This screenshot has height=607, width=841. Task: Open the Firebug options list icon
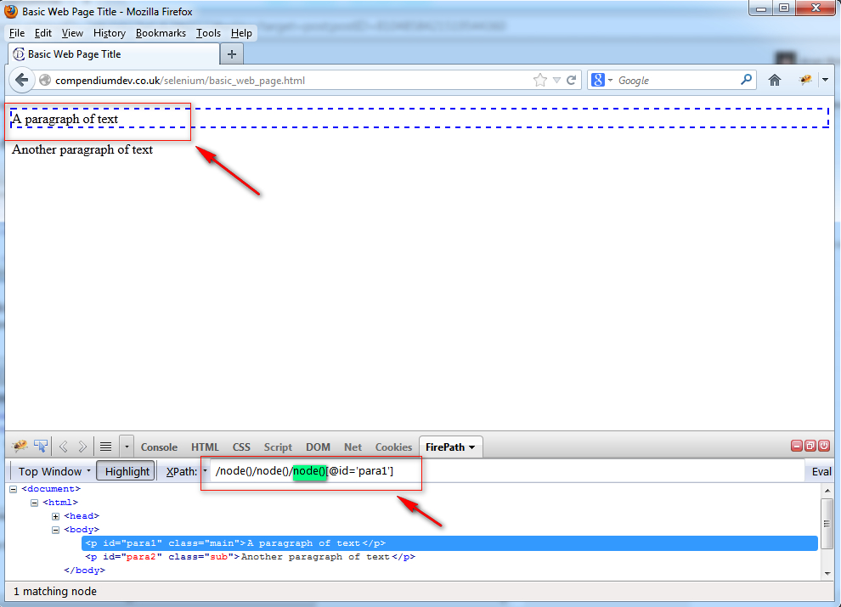point(126,446)
